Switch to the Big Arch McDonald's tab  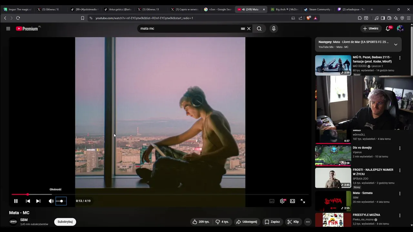coord(285,9)
